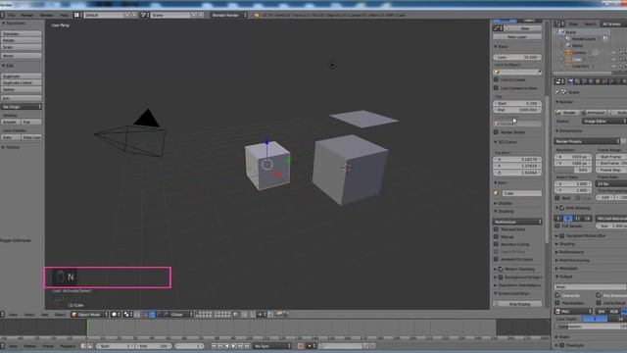
Task: Open the Render menu
Action: pyautogui.click(x=27, y=16)
